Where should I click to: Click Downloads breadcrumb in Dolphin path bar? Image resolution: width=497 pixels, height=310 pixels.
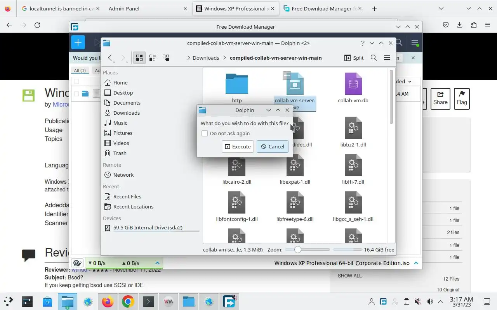tap(206, 58)
